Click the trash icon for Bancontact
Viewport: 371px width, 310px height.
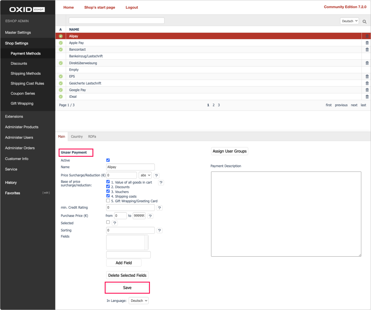(367, 49)
